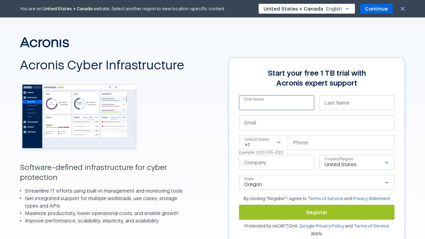Expand the Country/Region dropdown
The height and width of the screenshot is (239, 425).
pos(357,162)
